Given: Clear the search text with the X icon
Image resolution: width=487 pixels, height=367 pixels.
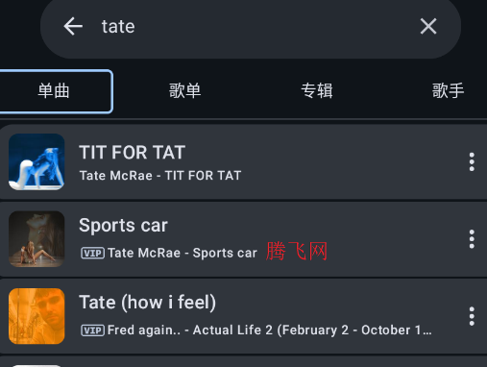Looking at the screenshot, I should 428,26.
